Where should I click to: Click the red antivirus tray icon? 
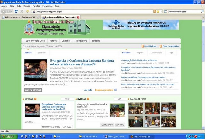point(196,137)
